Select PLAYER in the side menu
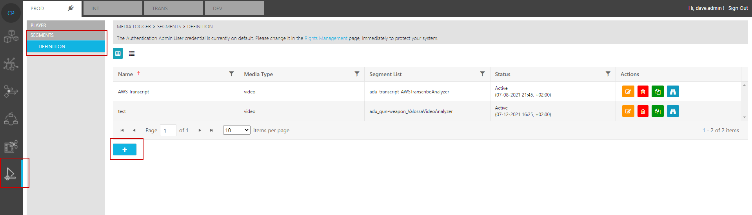Viewport: 752px width, 215px height. click(65, 25)
